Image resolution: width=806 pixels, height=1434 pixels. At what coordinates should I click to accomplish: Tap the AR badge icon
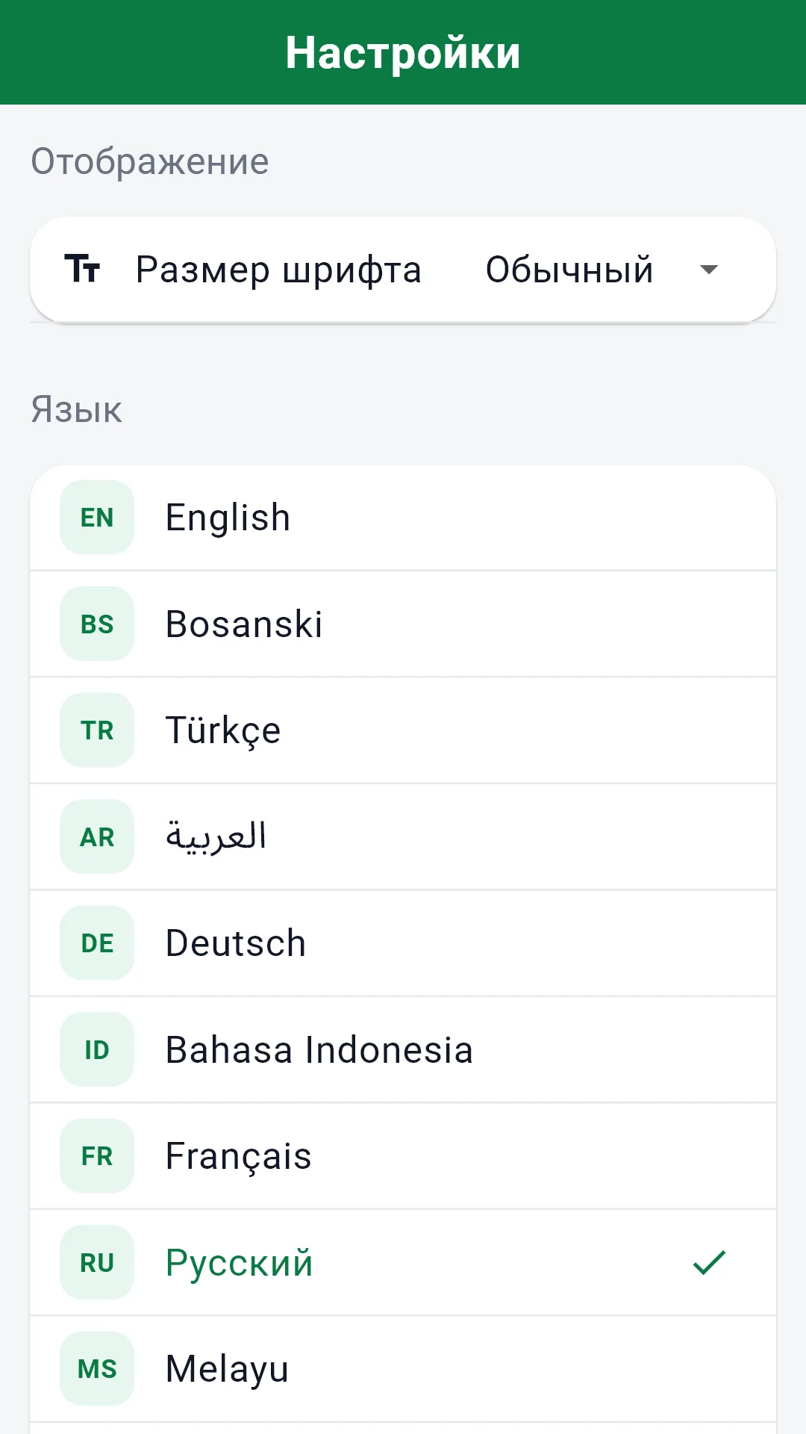(97, 836)
